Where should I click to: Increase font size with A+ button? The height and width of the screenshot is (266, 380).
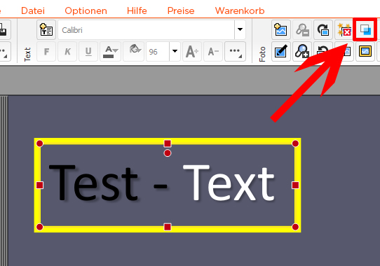(x=192, y=51)
